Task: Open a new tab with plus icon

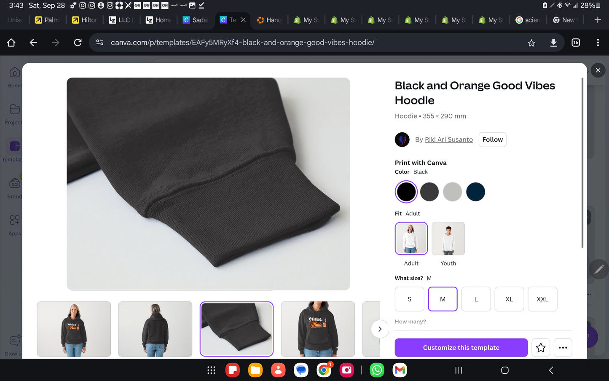Action: (x=597, y=20)
